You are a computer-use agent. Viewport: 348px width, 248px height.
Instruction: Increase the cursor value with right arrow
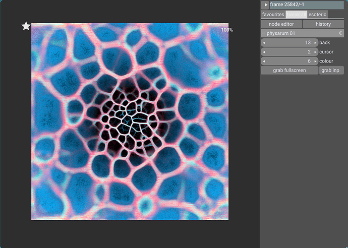tap(316, 52)
